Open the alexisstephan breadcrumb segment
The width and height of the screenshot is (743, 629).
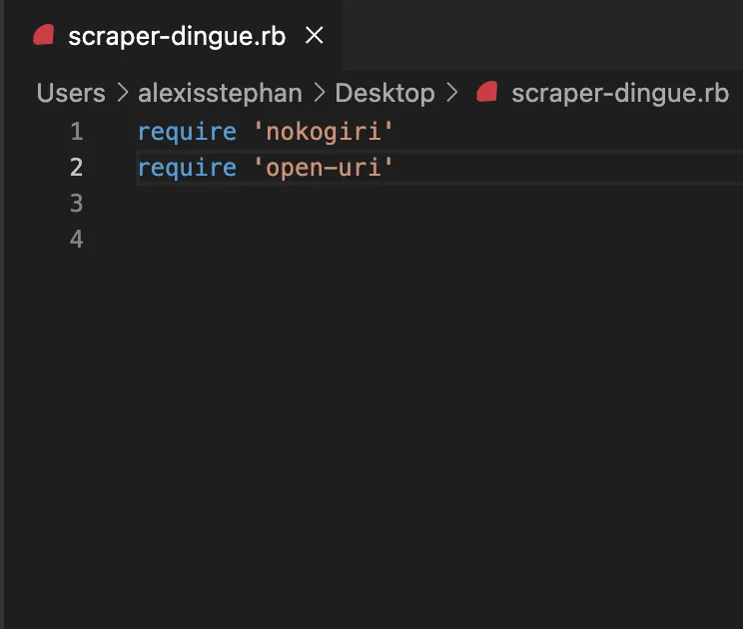tap(220, 93)
